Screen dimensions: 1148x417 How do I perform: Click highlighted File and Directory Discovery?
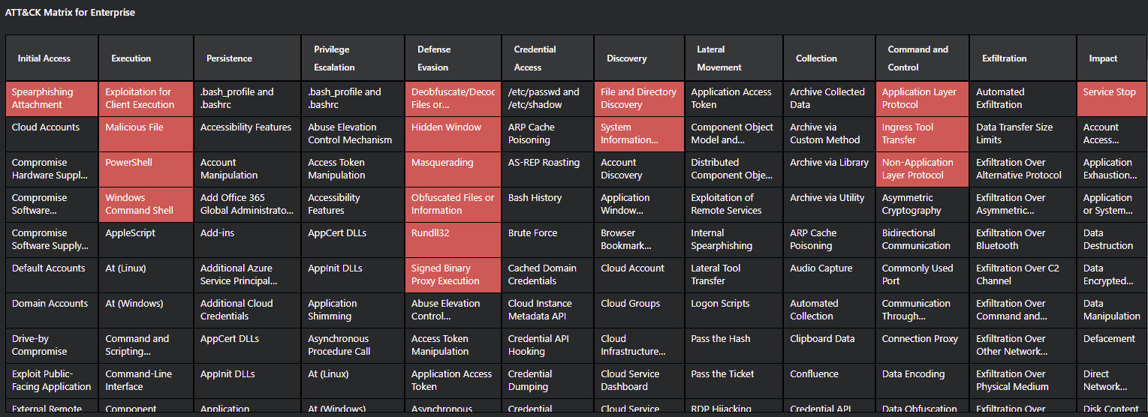click(x=640, y=99)
